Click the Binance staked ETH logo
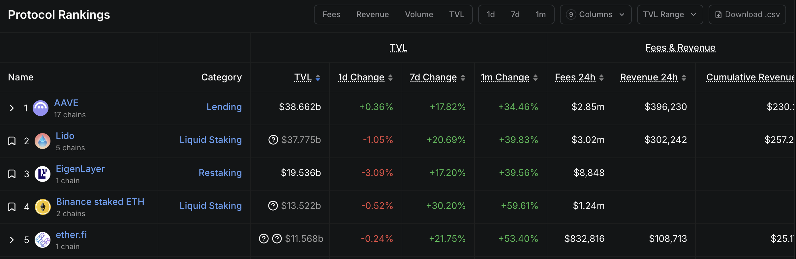The height and width of the screenshot is (259, 796). pos(43,207)
